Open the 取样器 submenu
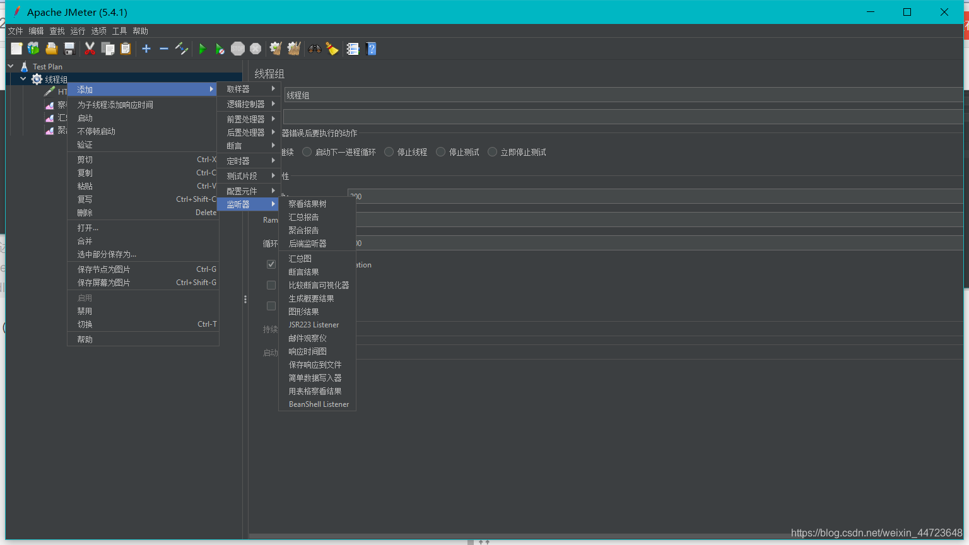 coord(248,89)
